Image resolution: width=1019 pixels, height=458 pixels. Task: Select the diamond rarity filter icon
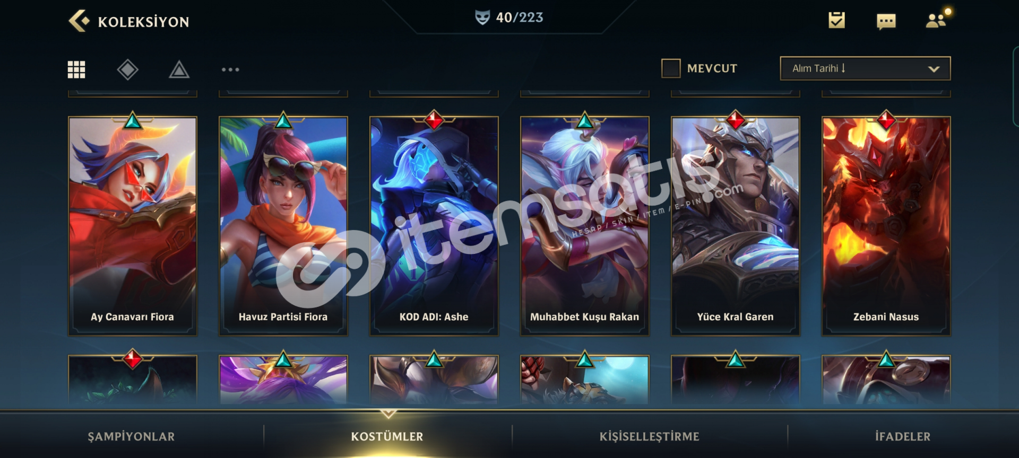click(127, 69)
